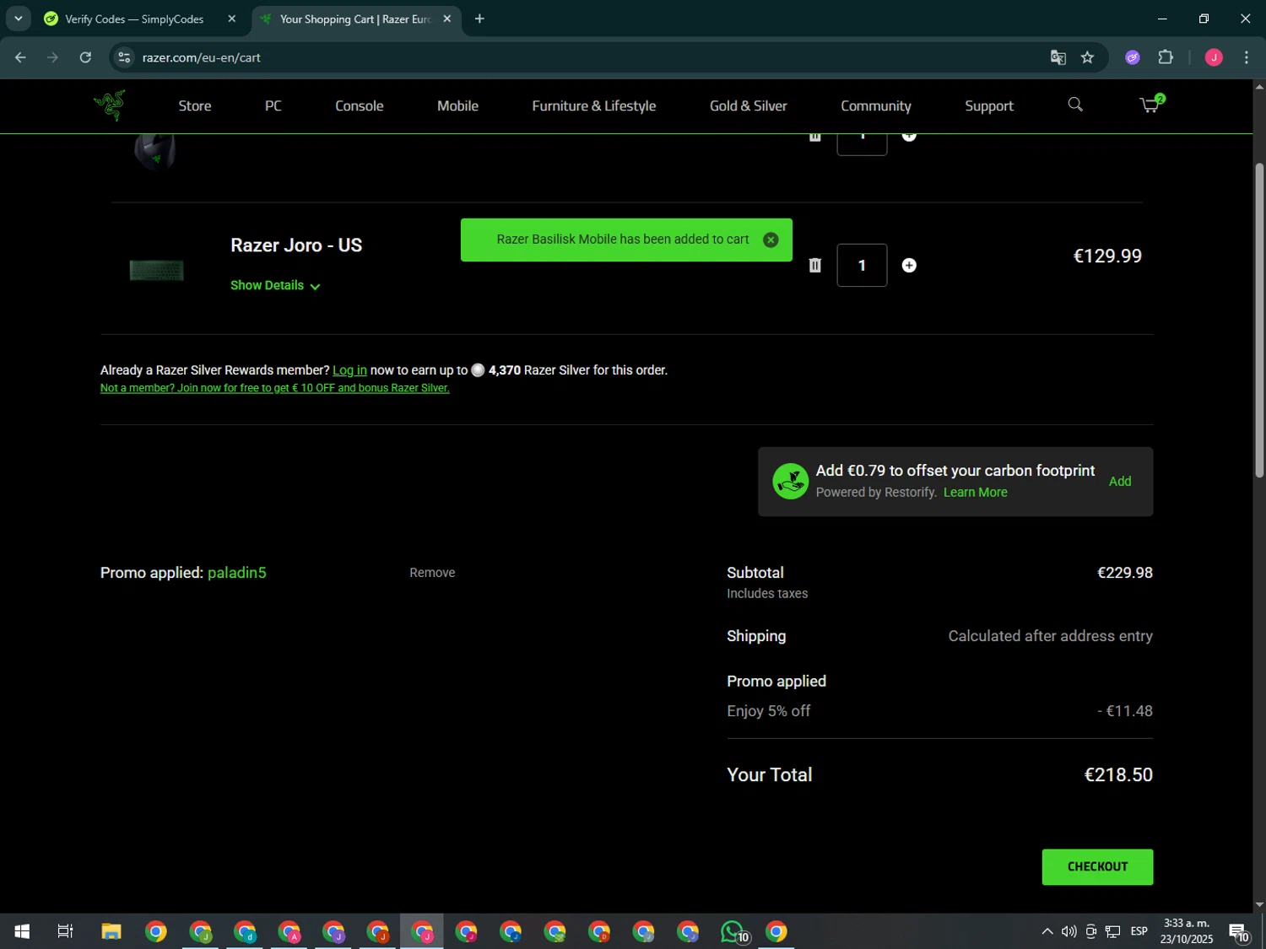Viewport: 1266px width, 949px height.
Task: Open the Community menu
Action: click(x=876, y=105)
